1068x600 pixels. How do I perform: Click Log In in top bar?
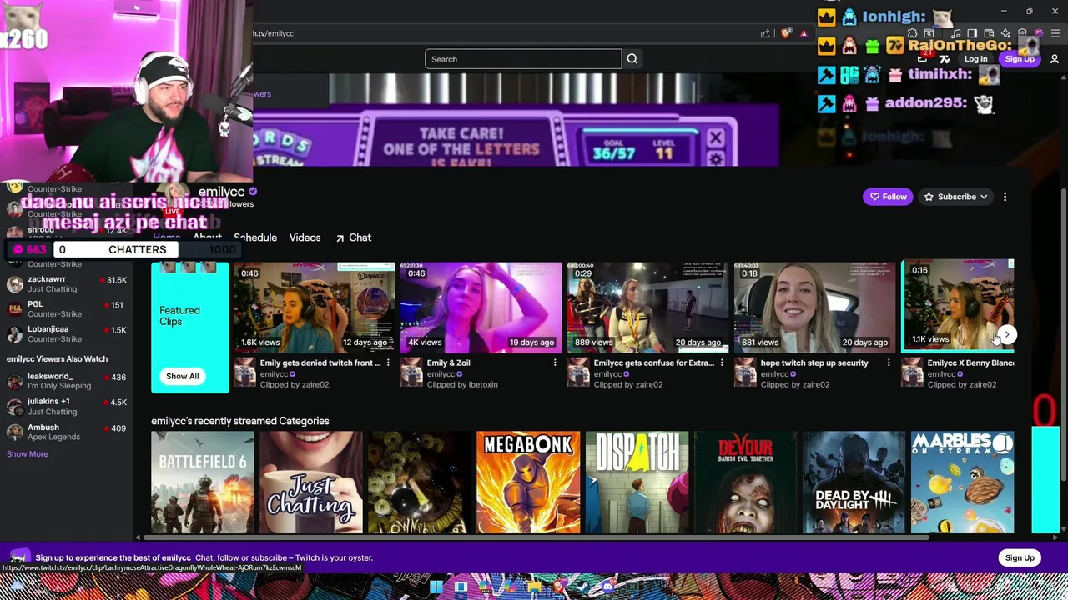tap(975, 59)
